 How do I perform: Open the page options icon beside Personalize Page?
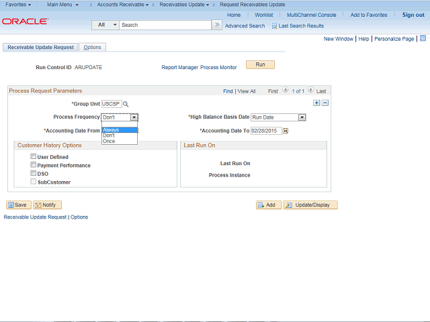point(423,38)
